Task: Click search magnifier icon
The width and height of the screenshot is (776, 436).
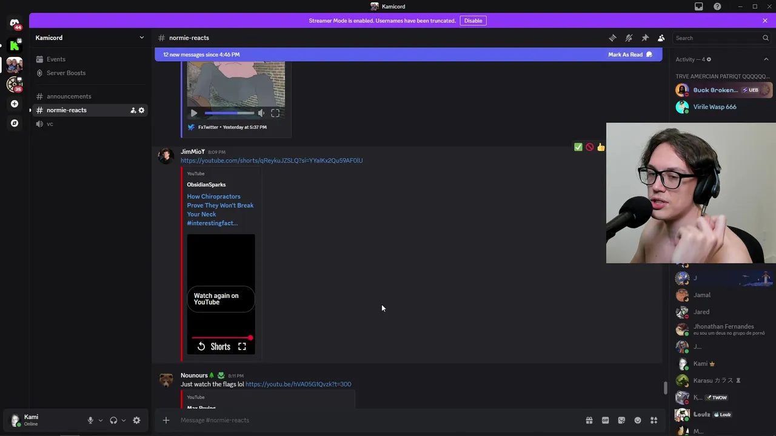Action: [766, 38]
